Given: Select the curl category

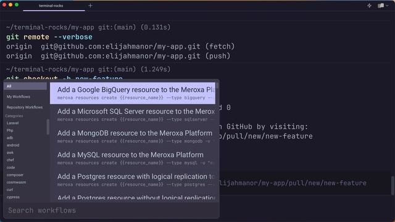Looking at the screenshot, I should point(10,189).
